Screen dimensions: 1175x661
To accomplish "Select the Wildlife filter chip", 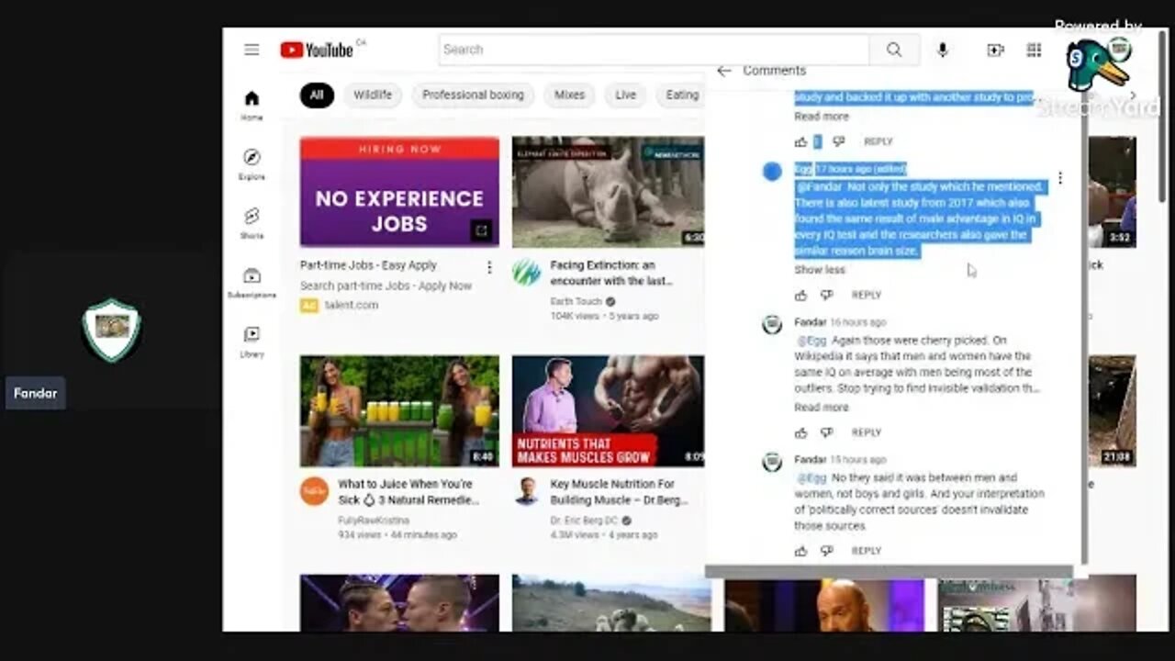I will pyautogui.click(x=373, y=95).
